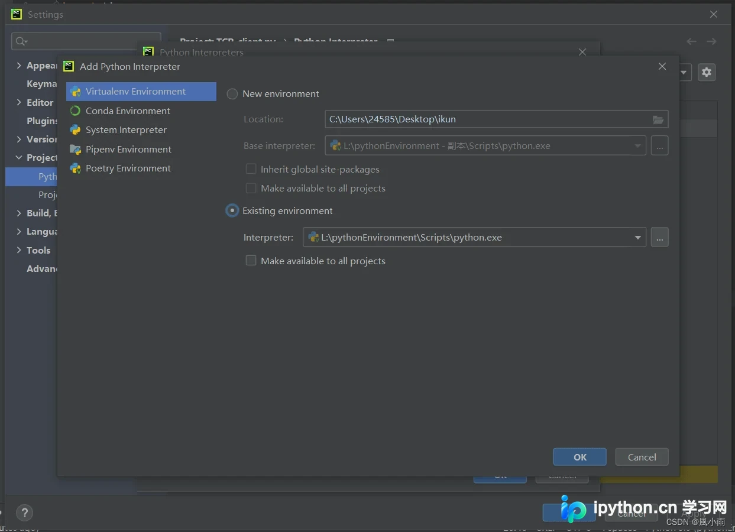This screenshot has height=532, width=735.
Task: Close the Python Interpreters dialog behind
Action: [582, 52]
